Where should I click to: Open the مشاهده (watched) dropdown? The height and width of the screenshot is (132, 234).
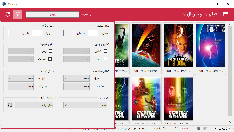pyautogui.click(x=77, y=86)
